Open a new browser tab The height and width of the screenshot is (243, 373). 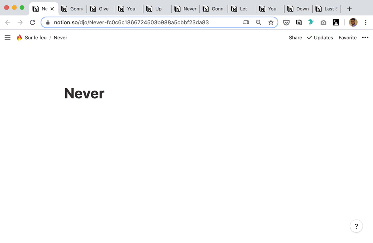tap(349, 9)
